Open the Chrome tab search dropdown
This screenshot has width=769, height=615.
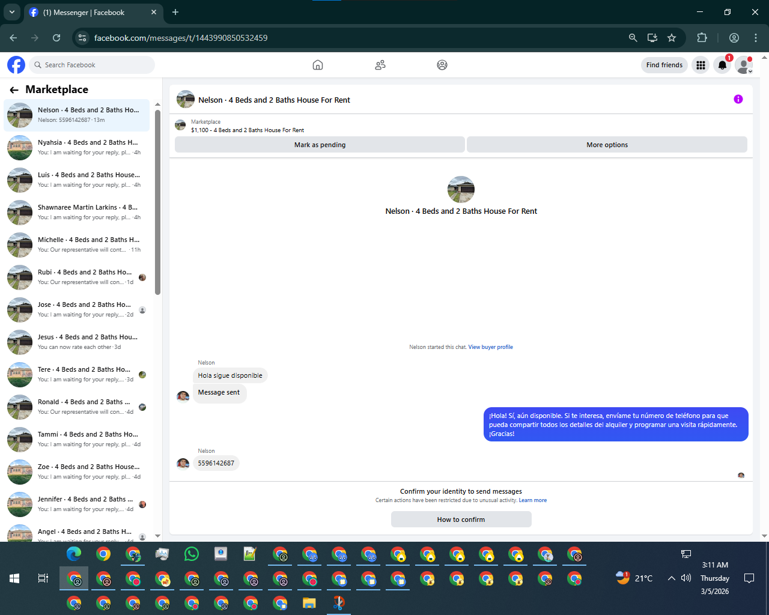[x=11, y=12]
